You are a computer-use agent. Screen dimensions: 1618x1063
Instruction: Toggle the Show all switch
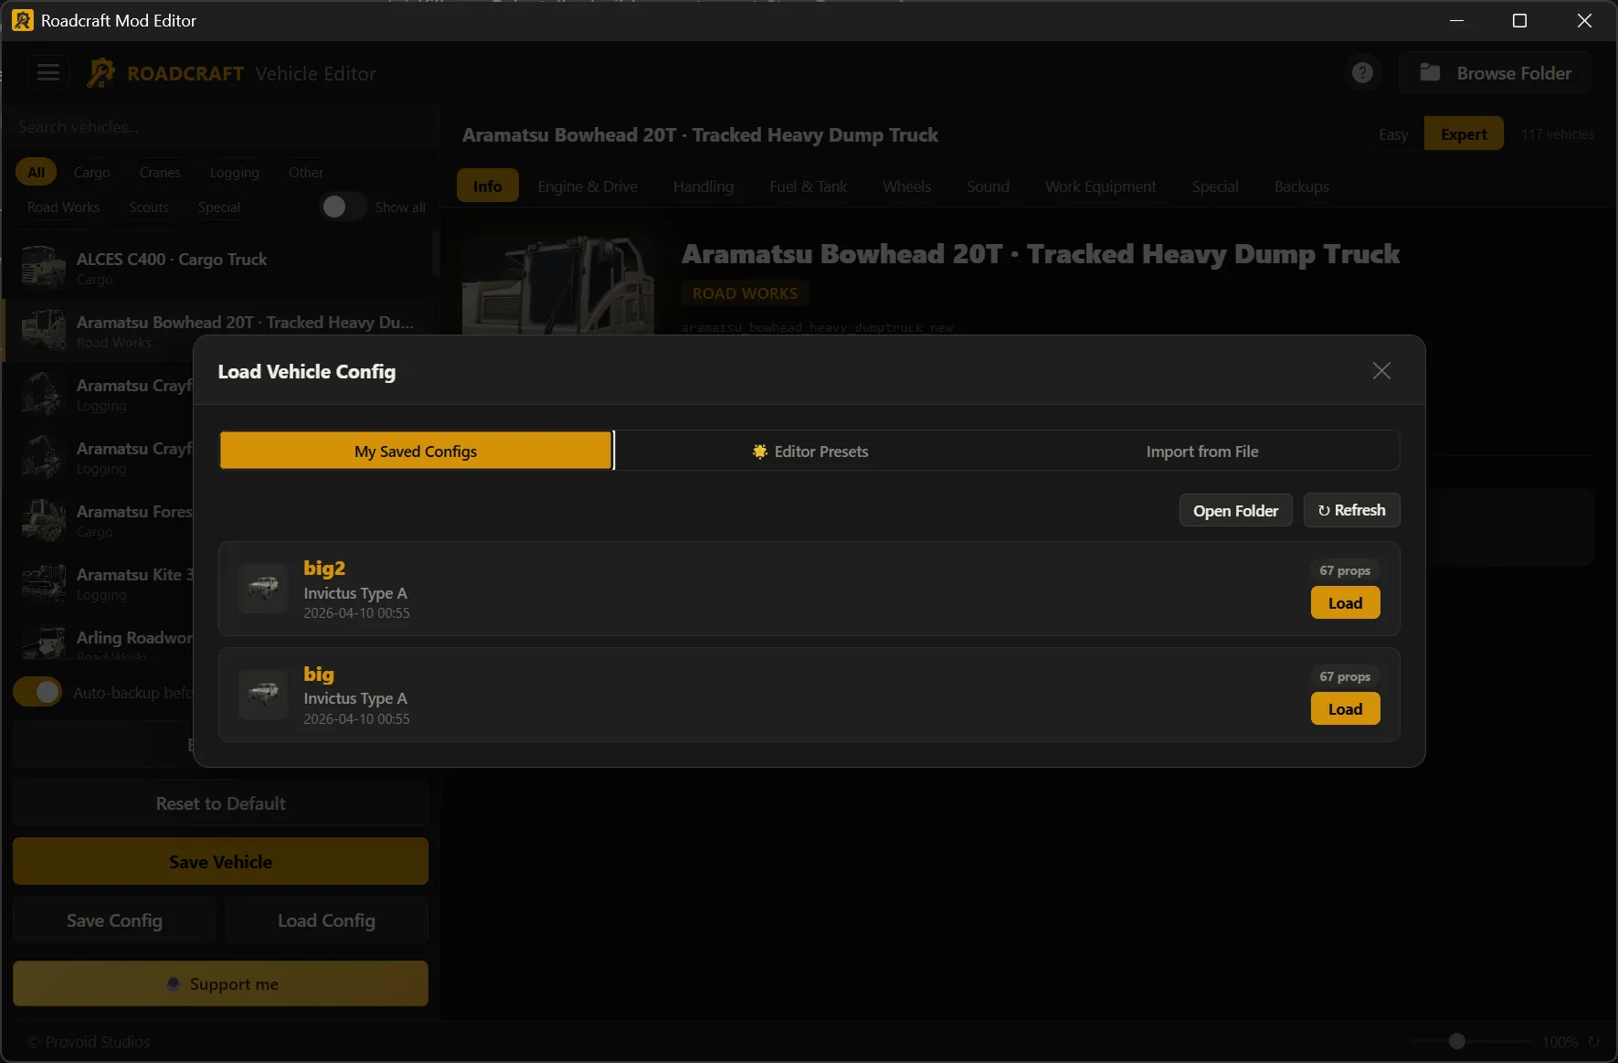click(343, 207)
